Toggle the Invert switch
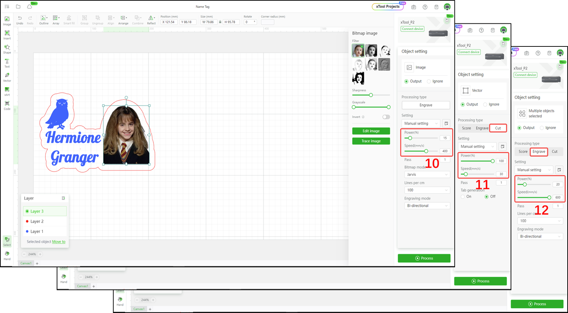 pos(386,117)
